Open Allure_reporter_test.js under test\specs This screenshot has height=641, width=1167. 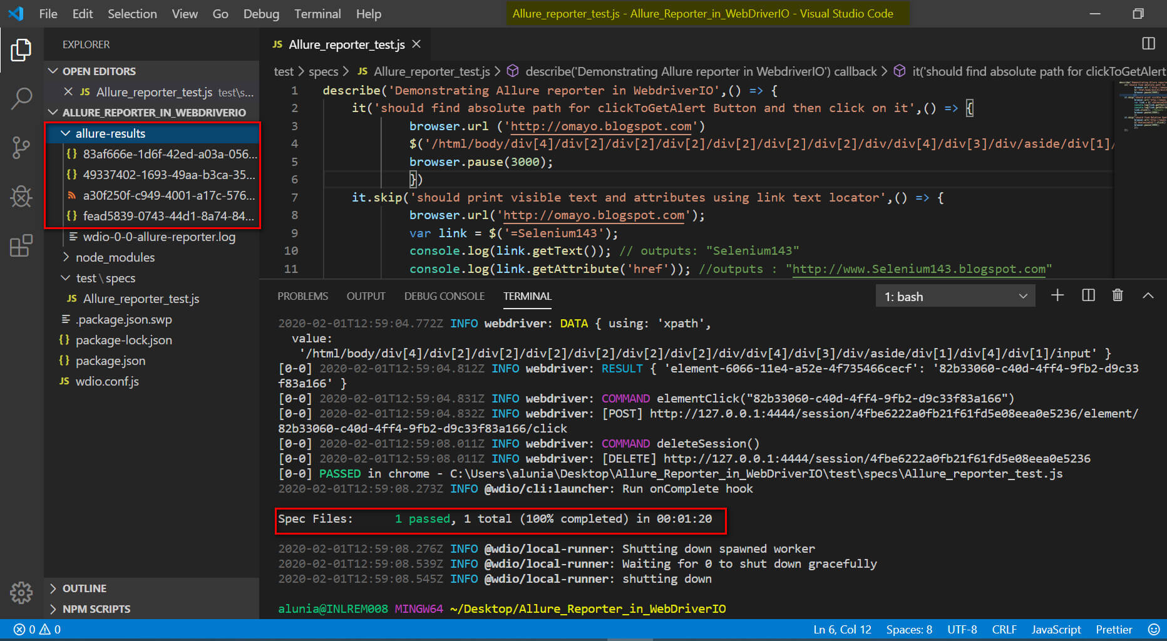point(152,299)
